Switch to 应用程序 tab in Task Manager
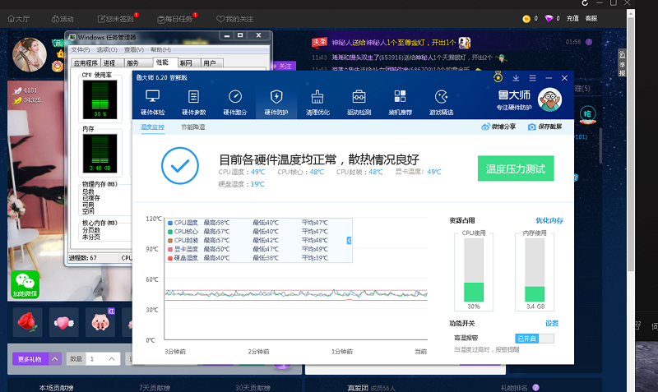 click(86, 63)
